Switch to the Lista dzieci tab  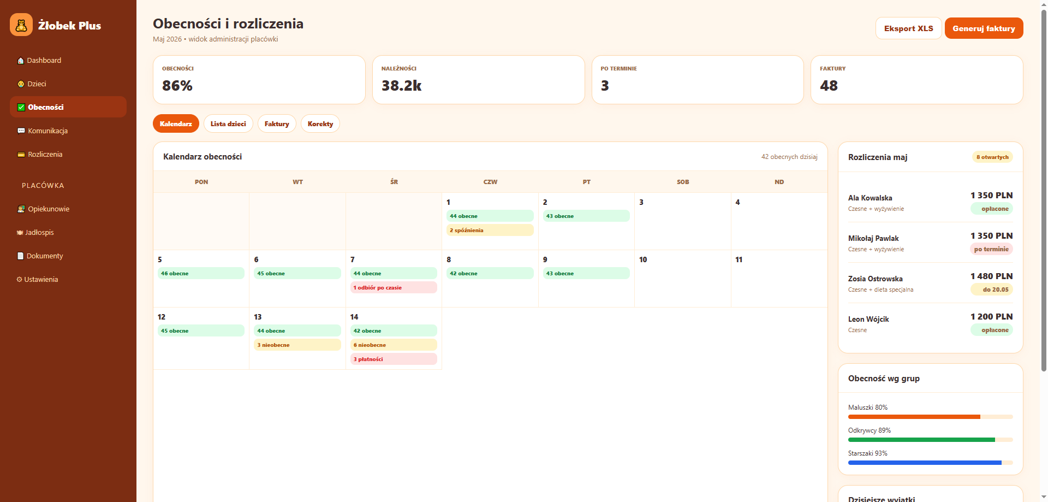tap(228, 124)
